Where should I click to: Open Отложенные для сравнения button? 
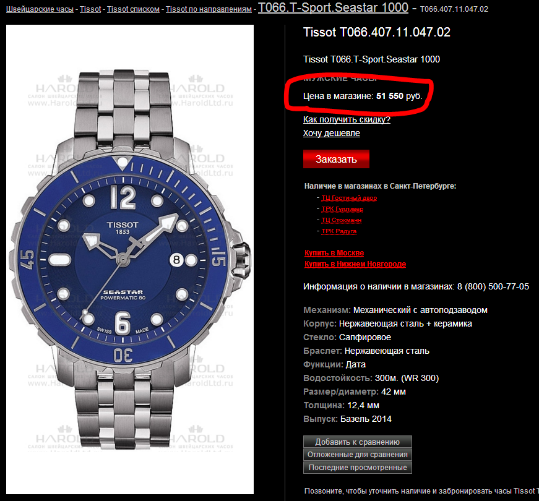[358, 455]
